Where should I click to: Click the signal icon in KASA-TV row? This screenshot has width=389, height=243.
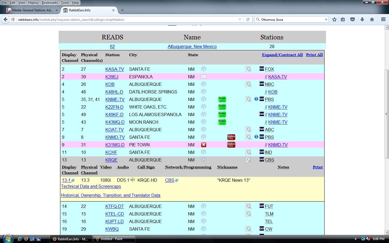pos(203,69)
